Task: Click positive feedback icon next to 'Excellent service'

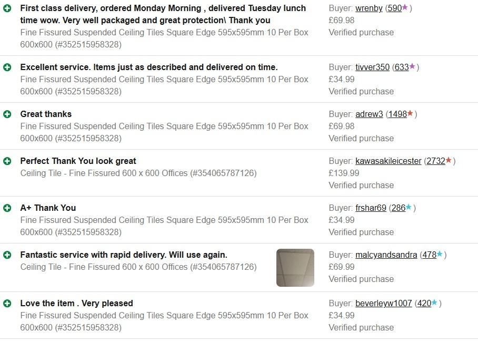Action: point(7,67)
